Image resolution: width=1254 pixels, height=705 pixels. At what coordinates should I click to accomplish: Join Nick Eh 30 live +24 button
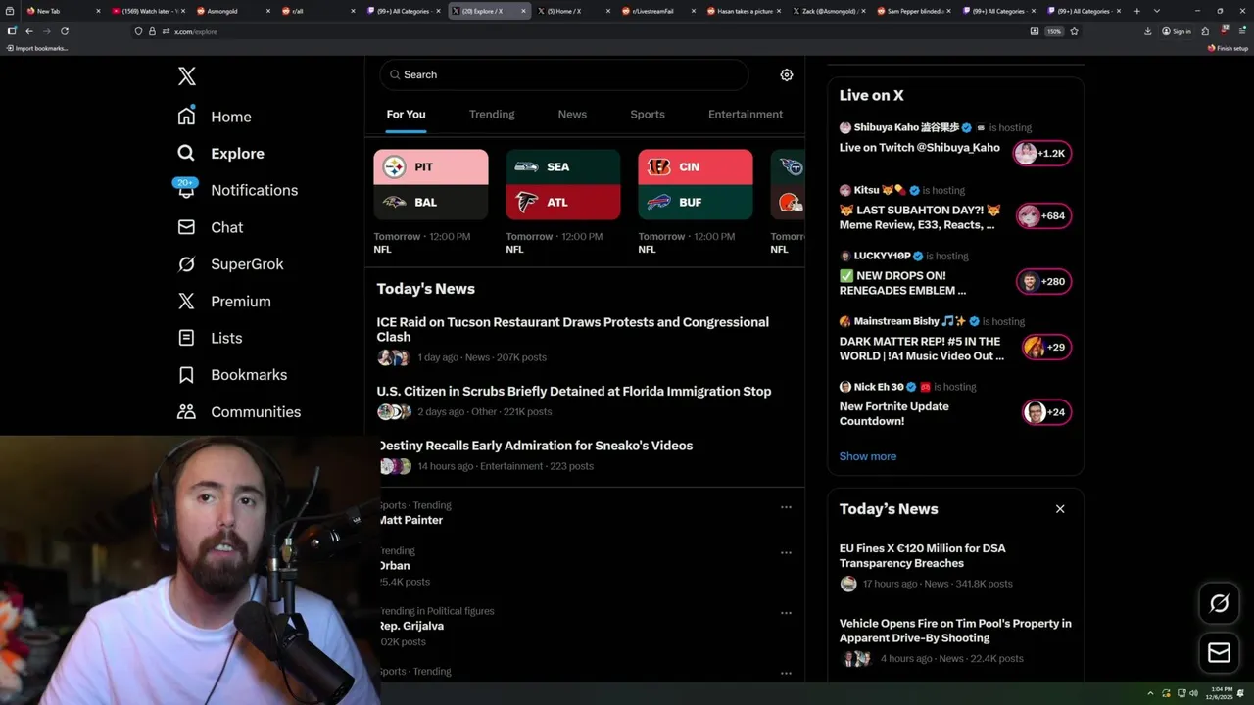(1046, 412)
